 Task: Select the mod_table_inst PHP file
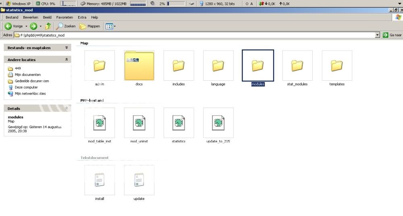coord(100,123)
